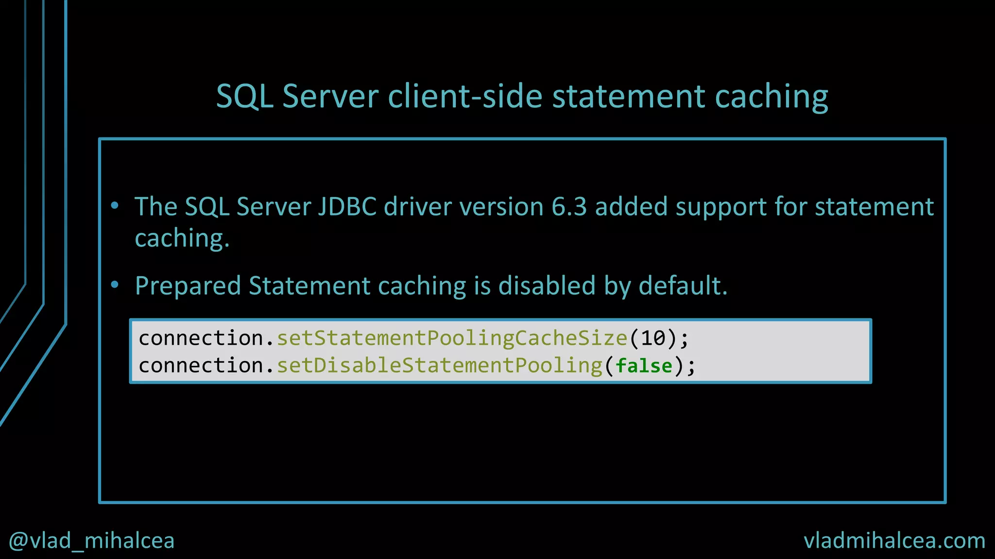
Task: Click the bullet text about JDBC driver version 6.3
Action: 534,222
